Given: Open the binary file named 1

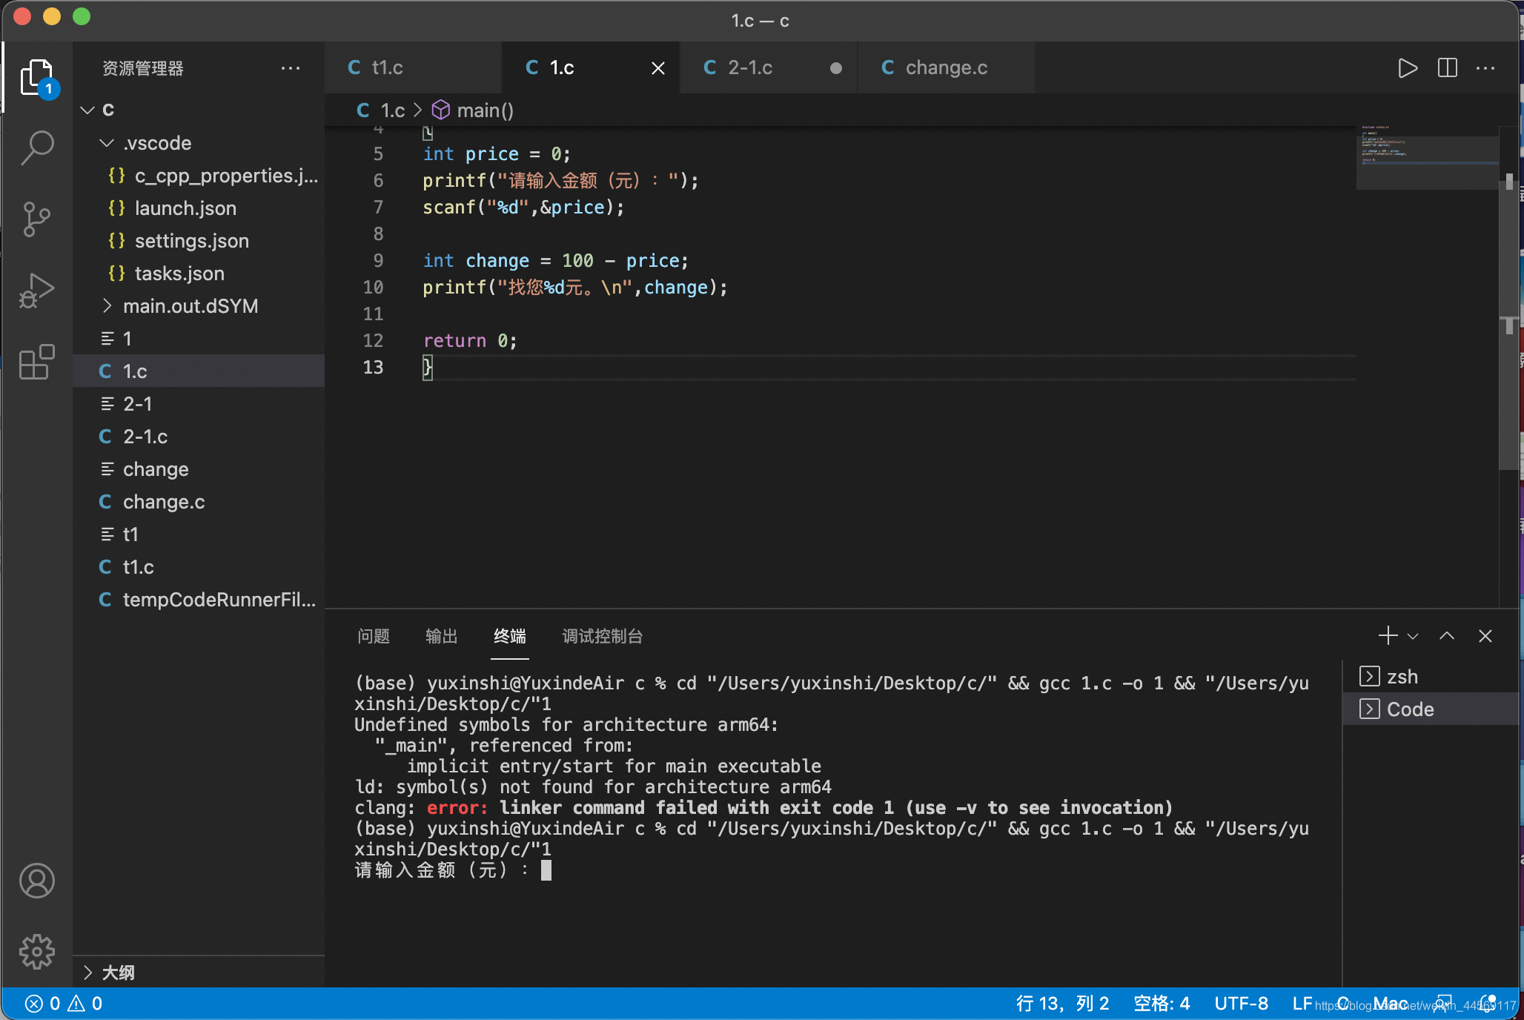Looking at the screenshot, I should (199, 338).
